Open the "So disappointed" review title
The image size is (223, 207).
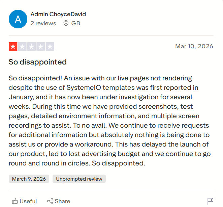coord(37,62)
